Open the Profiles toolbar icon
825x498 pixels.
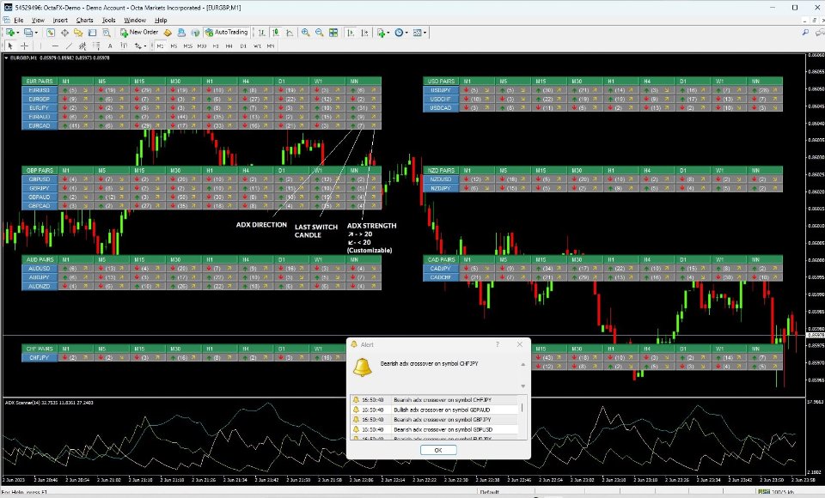28,33
